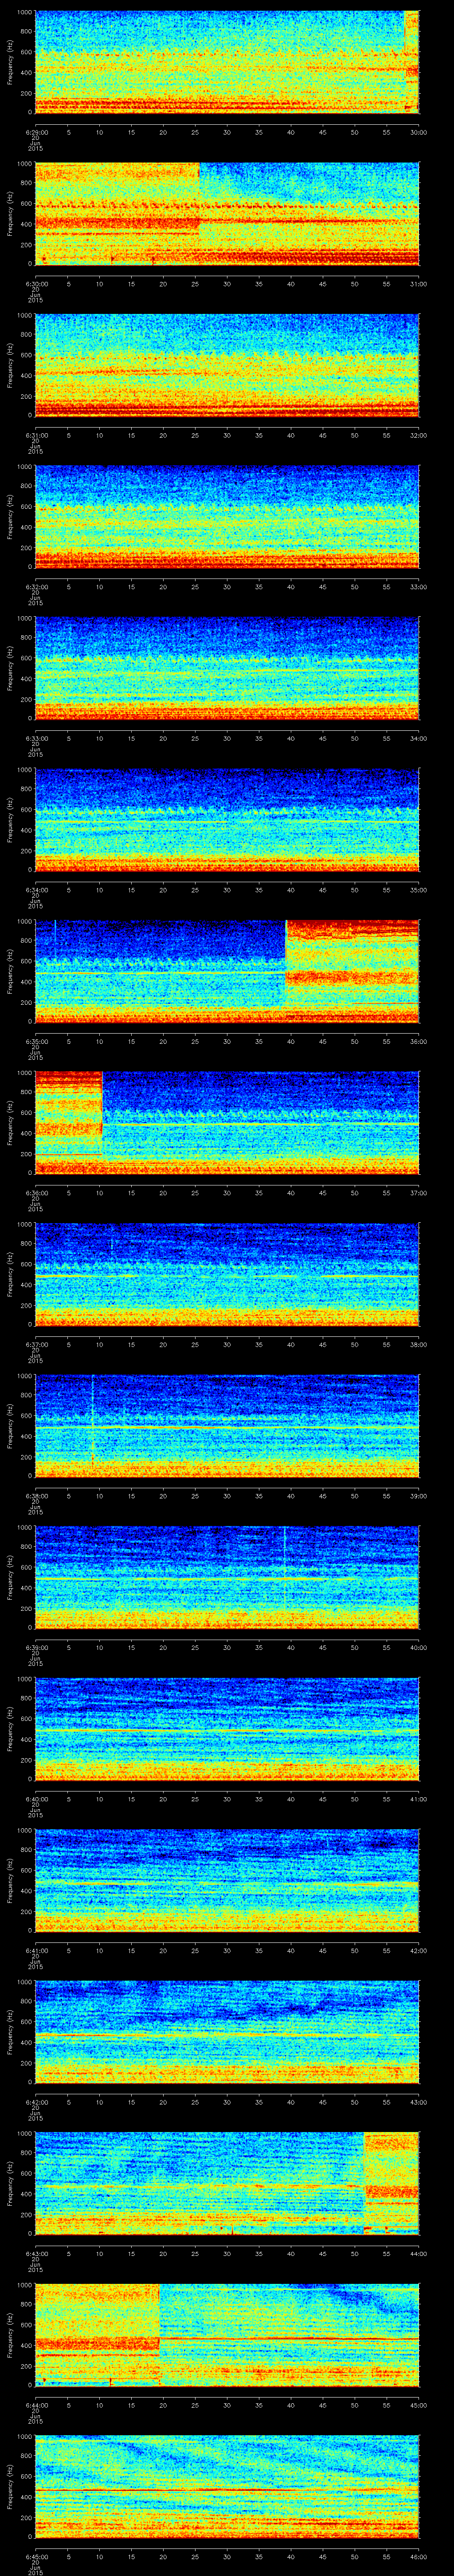Select the spectrogram panel starting at 6:43:00

click(x=227, y=2184)
